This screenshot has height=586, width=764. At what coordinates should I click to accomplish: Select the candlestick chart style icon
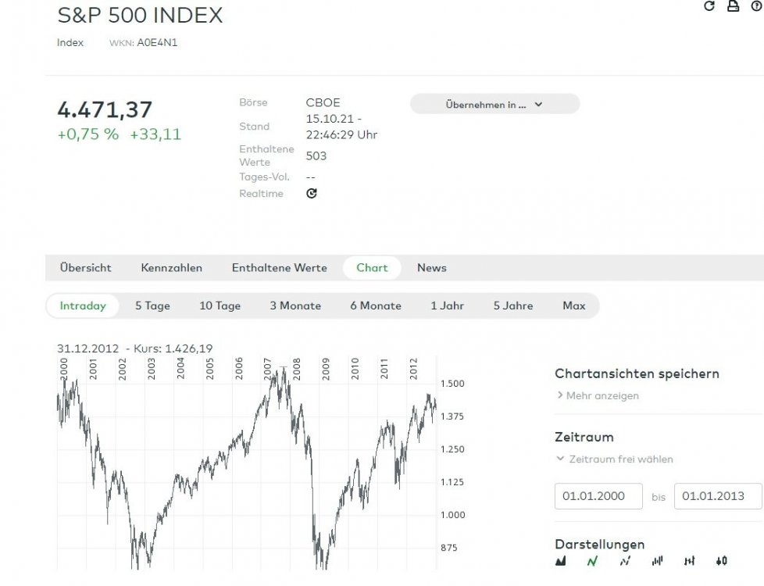click(x=721, y=561)
